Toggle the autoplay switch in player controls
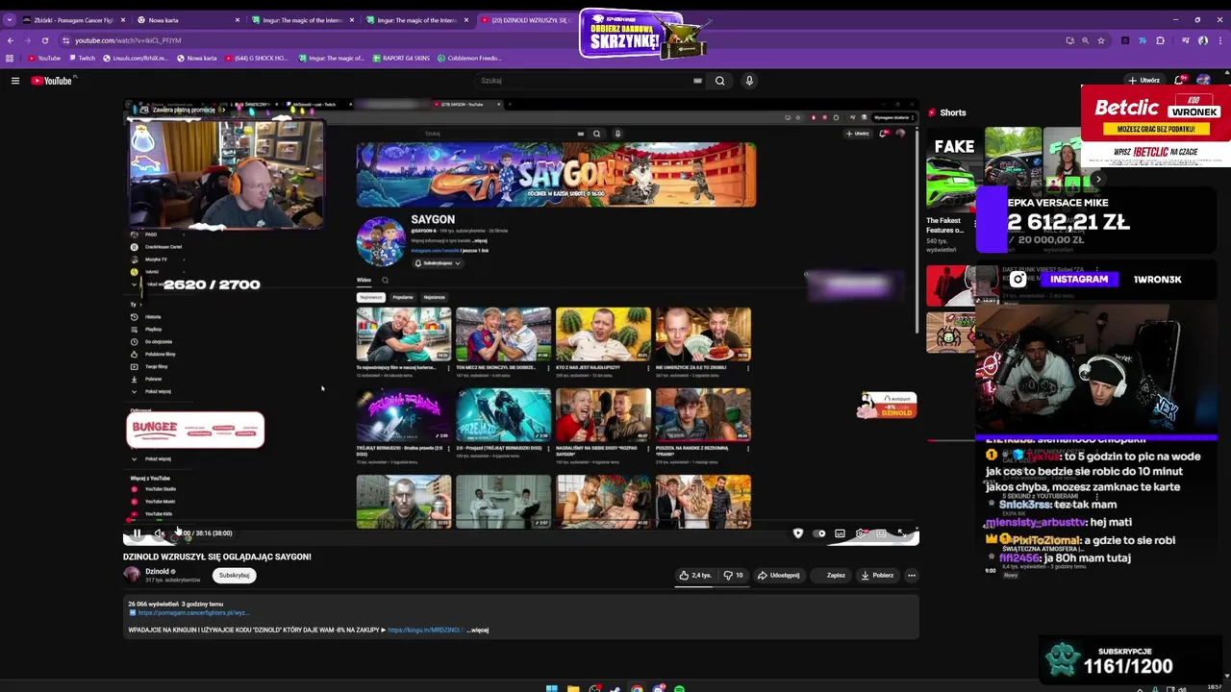This screenshot has height=692, width=1231. click(x=818, y=533)
